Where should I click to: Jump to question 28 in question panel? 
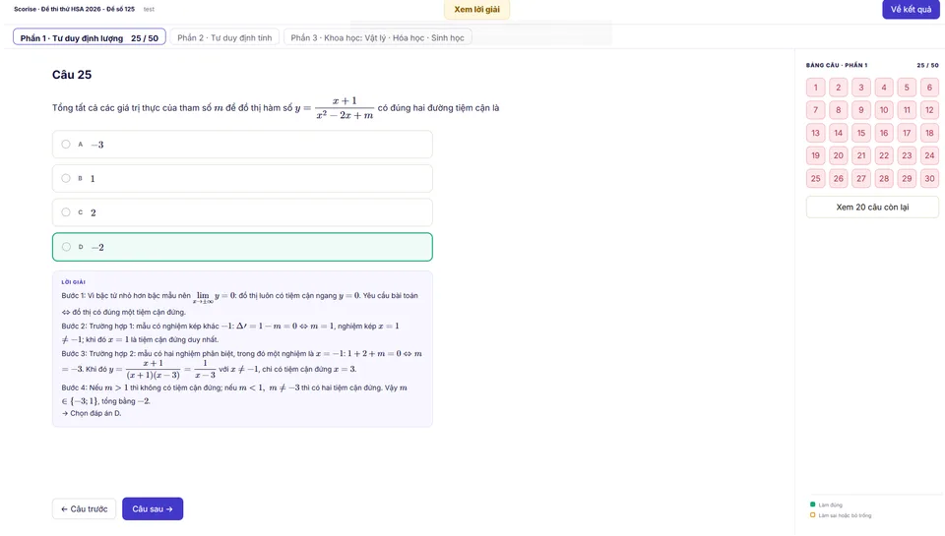pos(884,178)
